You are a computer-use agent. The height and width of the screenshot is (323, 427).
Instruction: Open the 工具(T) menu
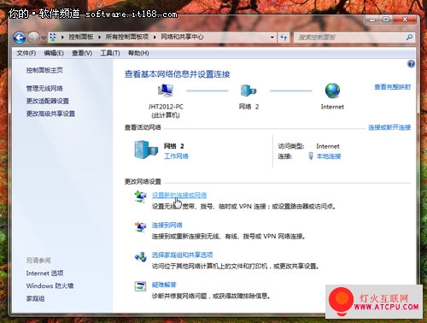[110, 53]
